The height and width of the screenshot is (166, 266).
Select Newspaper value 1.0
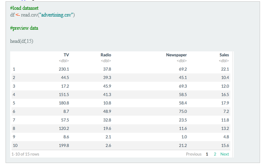[x=184, y=137]
